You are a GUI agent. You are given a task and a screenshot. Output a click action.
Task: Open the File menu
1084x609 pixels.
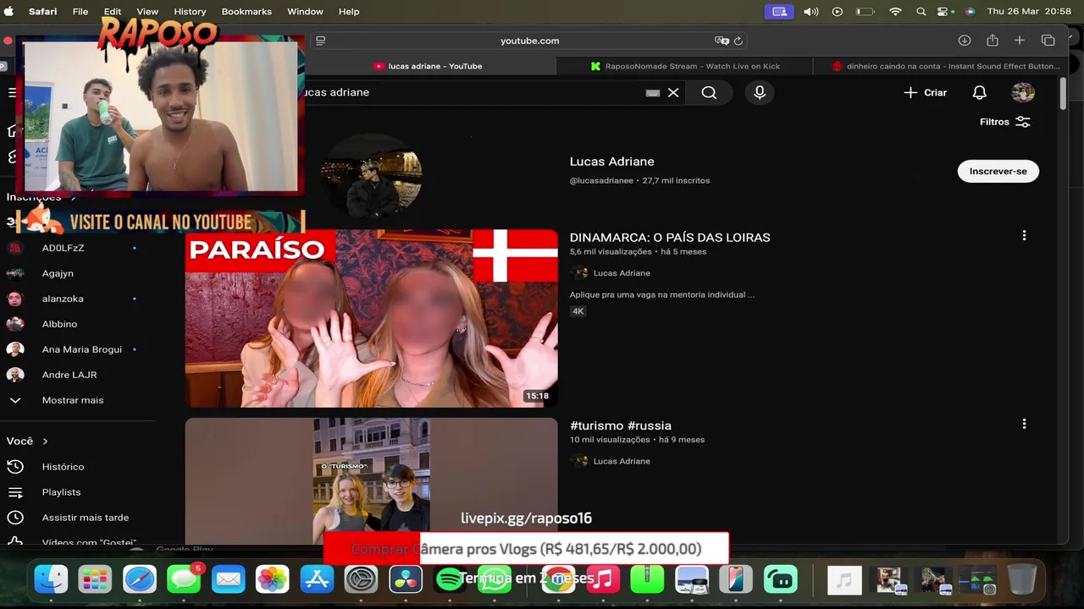coord(80,12)
